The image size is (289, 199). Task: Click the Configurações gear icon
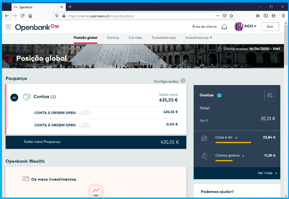(x=182, y=81)
